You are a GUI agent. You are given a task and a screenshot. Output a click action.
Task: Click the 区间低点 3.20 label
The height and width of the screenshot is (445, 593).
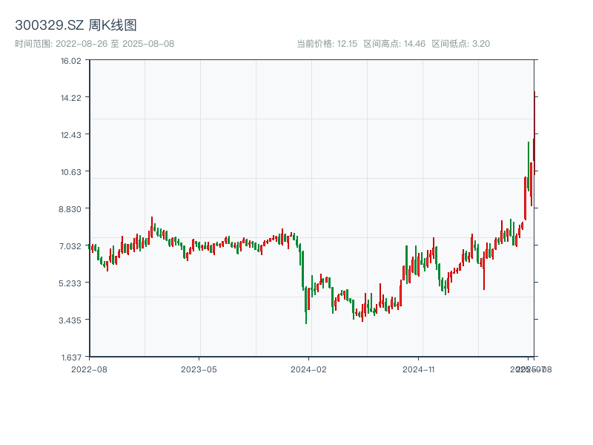(x=460, y=44)
